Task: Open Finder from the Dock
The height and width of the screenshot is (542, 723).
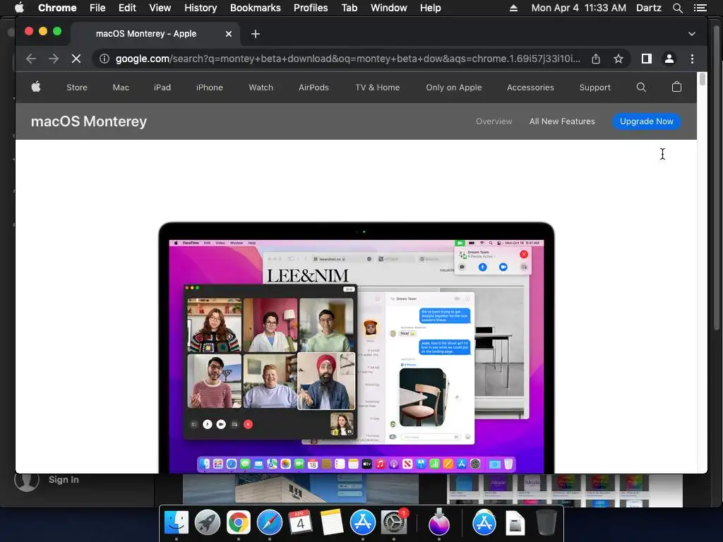Action: pyautogui.click(x=176, y=522)
